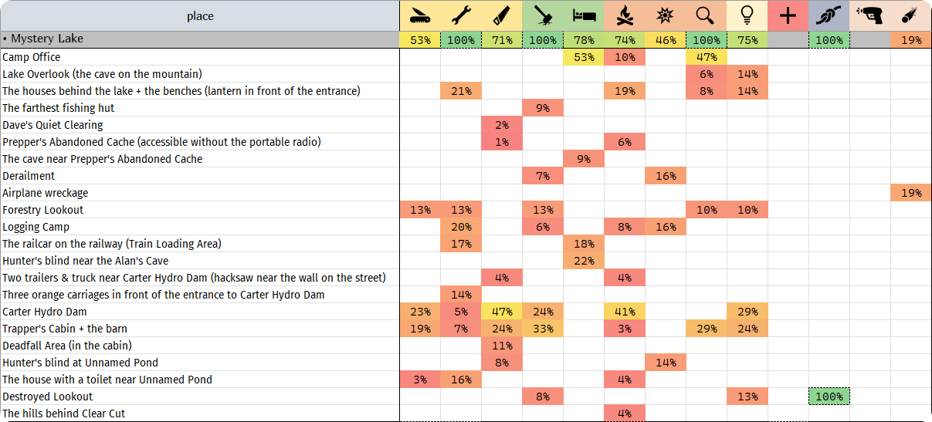The height and width of the screenshot is (422, 932).
Task: Click the bed icon column header
Action: click(584, 15)
